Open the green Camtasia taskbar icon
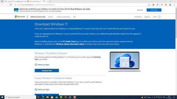 click(61, 97)
